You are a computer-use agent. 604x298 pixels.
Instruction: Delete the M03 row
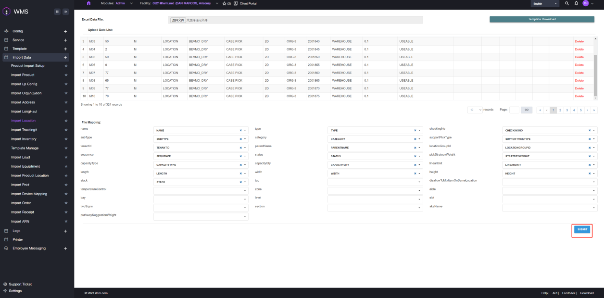coord(579,42)
